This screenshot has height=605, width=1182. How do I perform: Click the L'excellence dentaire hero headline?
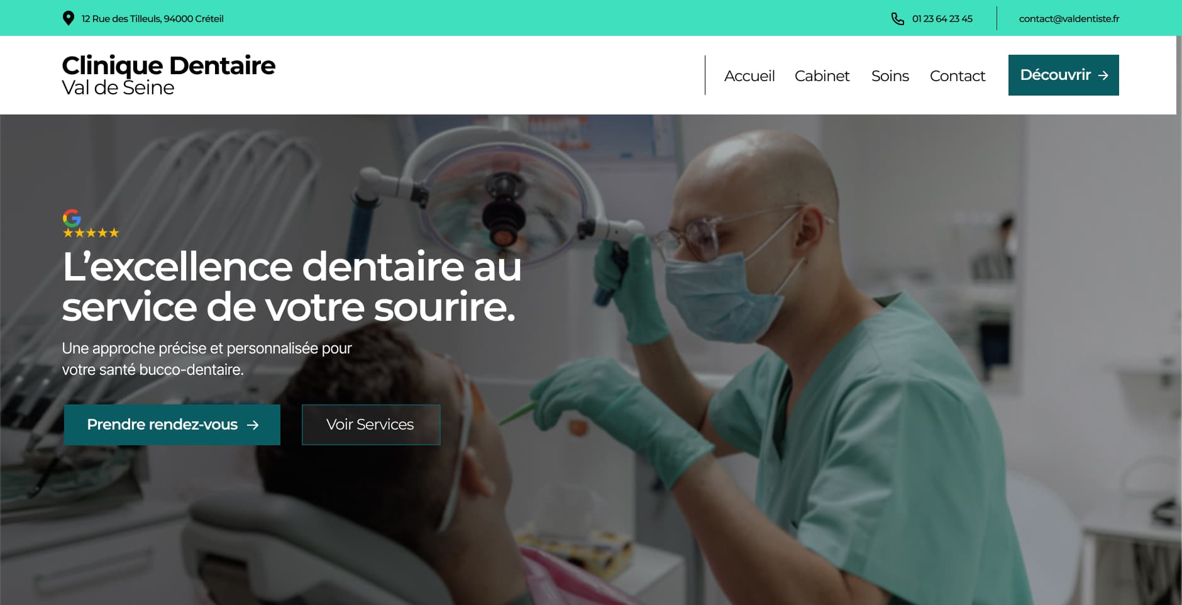(292, 286)
